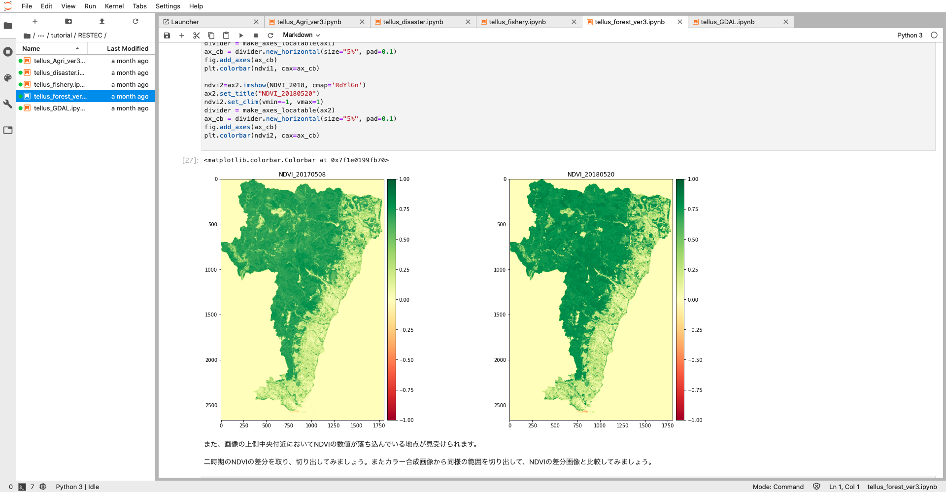Screen dimensions: 946x492
Task: Click the trusted notebook shield icon
Action: pyautogui.click(x=816, y=487)
